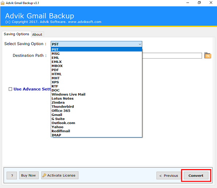Choose RTF saving format
Image resolution: width=217 pixels, height=188 pixels.
(96, 86)
